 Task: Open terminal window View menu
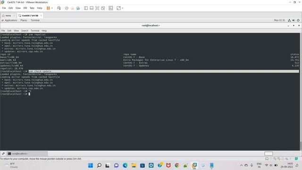(x=16, y=31)
